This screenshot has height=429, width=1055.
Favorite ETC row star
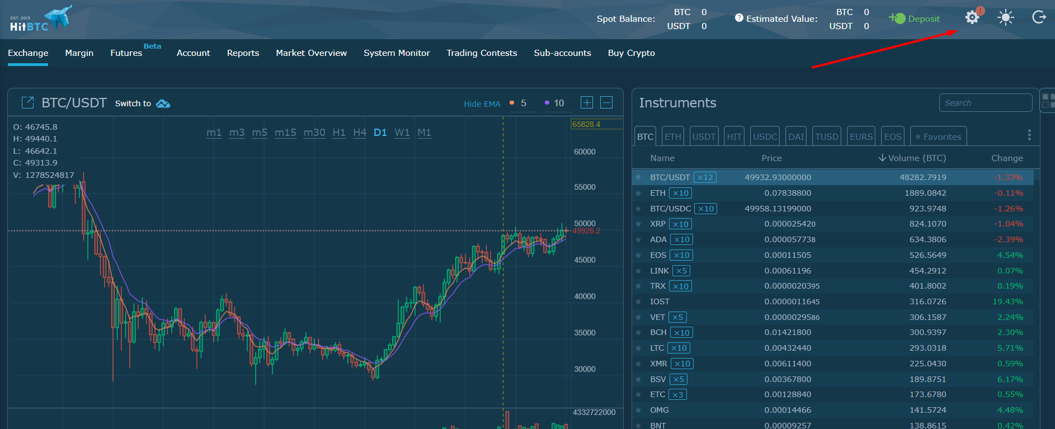click(x=638, y=394)
